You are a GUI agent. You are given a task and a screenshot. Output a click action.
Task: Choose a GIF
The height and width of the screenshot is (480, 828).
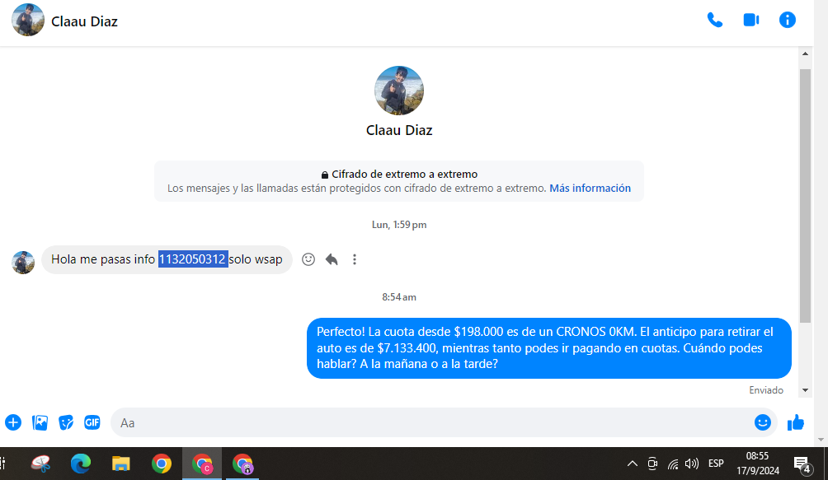92,422
